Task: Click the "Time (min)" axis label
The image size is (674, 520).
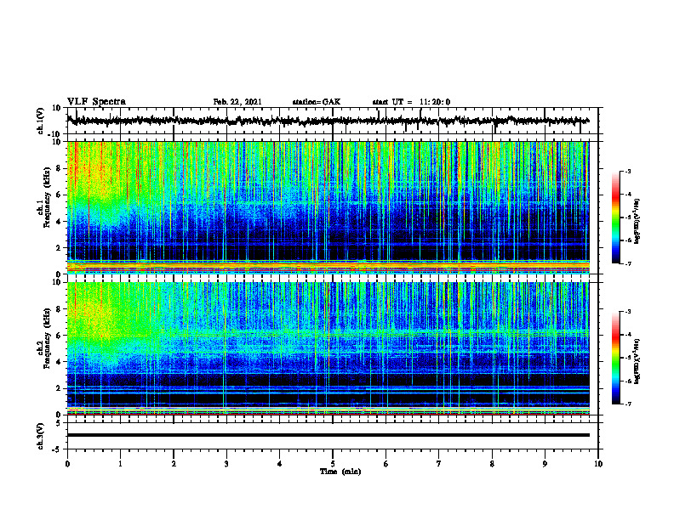Action: click(x=340, y=472)
